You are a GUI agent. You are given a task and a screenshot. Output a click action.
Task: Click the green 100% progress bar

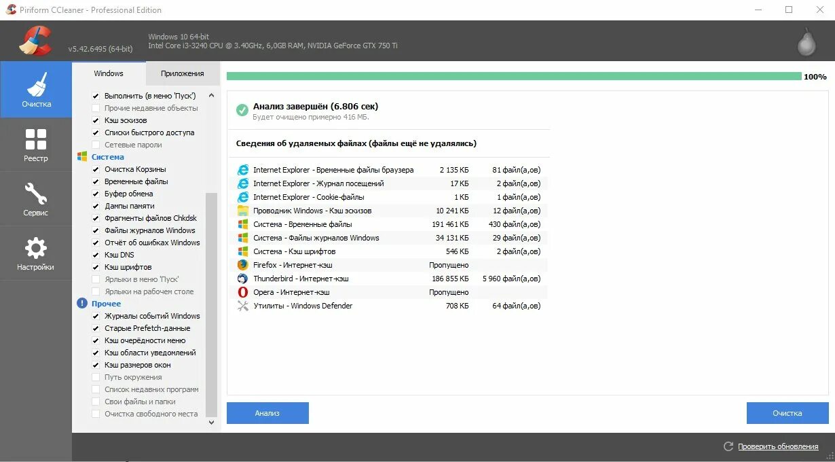click(x=514, y=77)
